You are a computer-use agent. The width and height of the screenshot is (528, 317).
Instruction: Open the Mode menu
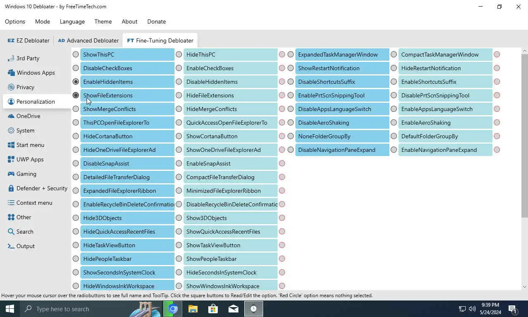pos(42,21)
